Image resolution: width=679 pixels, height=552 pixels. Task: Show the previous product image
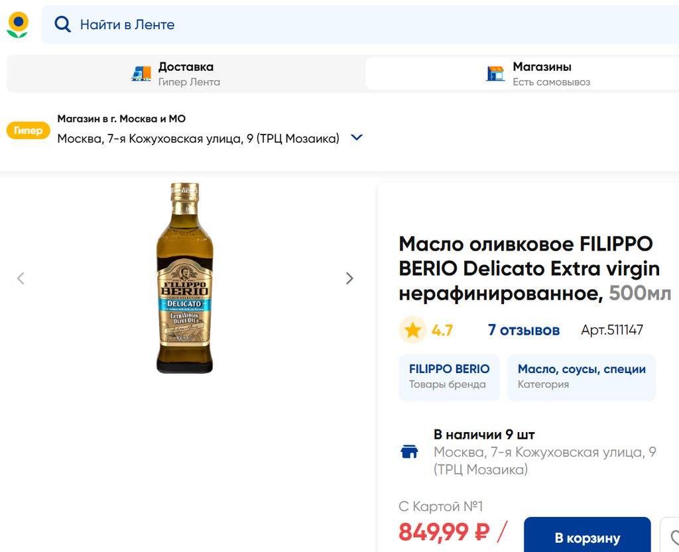click(21, 278)
